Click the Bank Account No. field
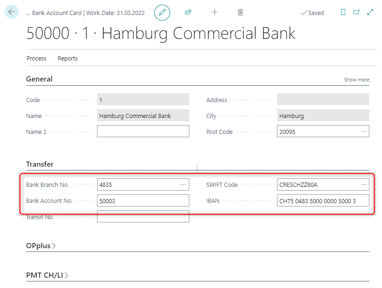This screenshot has width=382, height=288. tap(142, 201)
